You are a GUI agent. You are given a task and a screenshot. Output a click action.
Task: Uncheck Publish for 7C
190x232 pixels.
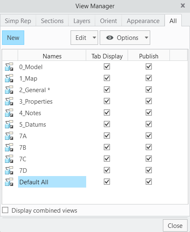pyautogui.click(x=149, y=159)
